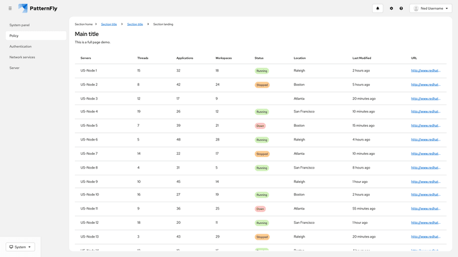
Task: Click 'San Francisco' location for US-Node 8
Action: click(x=304, y=167)
